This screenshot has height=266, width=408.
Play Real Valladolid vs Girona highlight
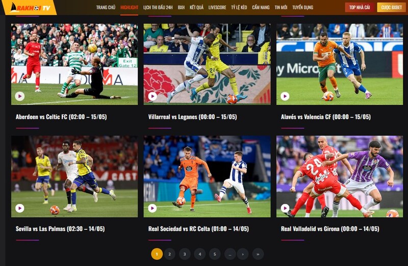click(285, 208)
